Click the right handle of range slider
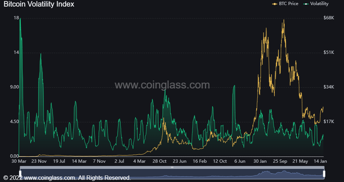This screenshot has width=344, height=182. [x=324, y=174]
